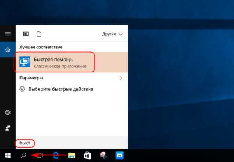Select the Home icon in sidebar

[x=7, y=49]
